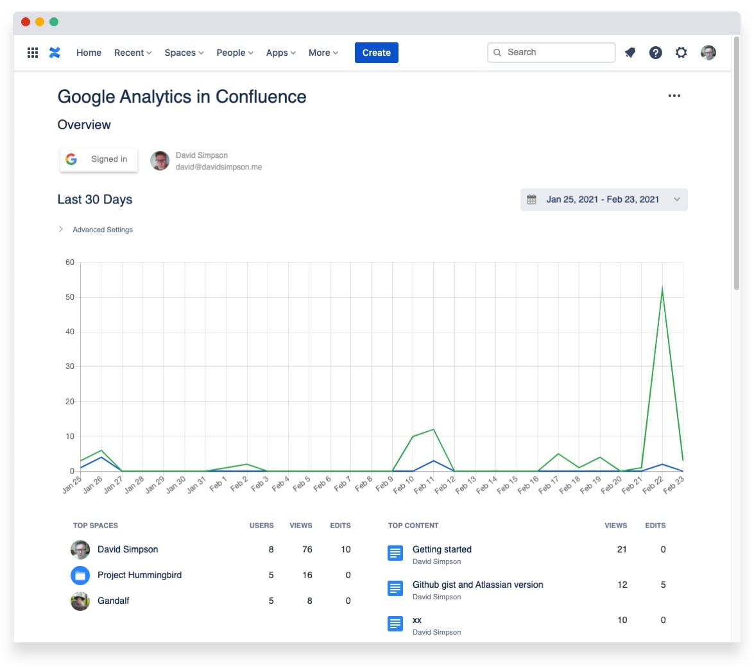
Task: Open the app switcher grid icon
Action: tap(33, 53)
